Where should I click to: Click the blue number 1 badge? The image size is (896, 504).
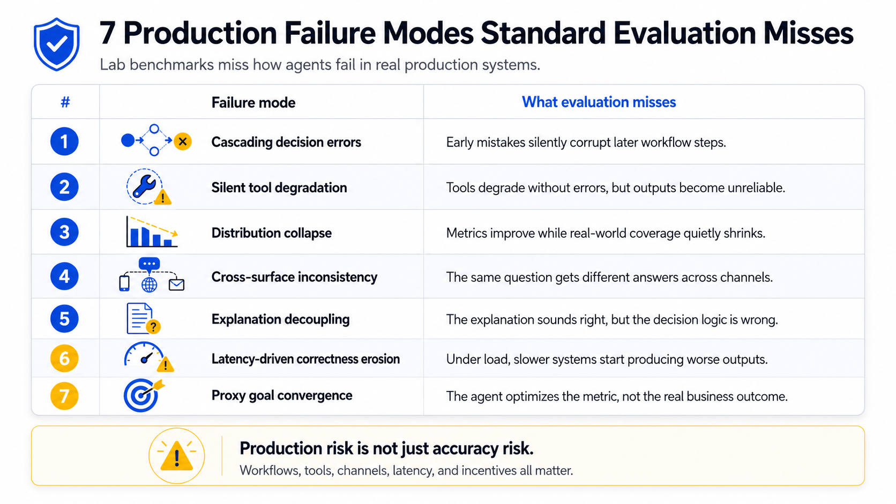[64, 141]
